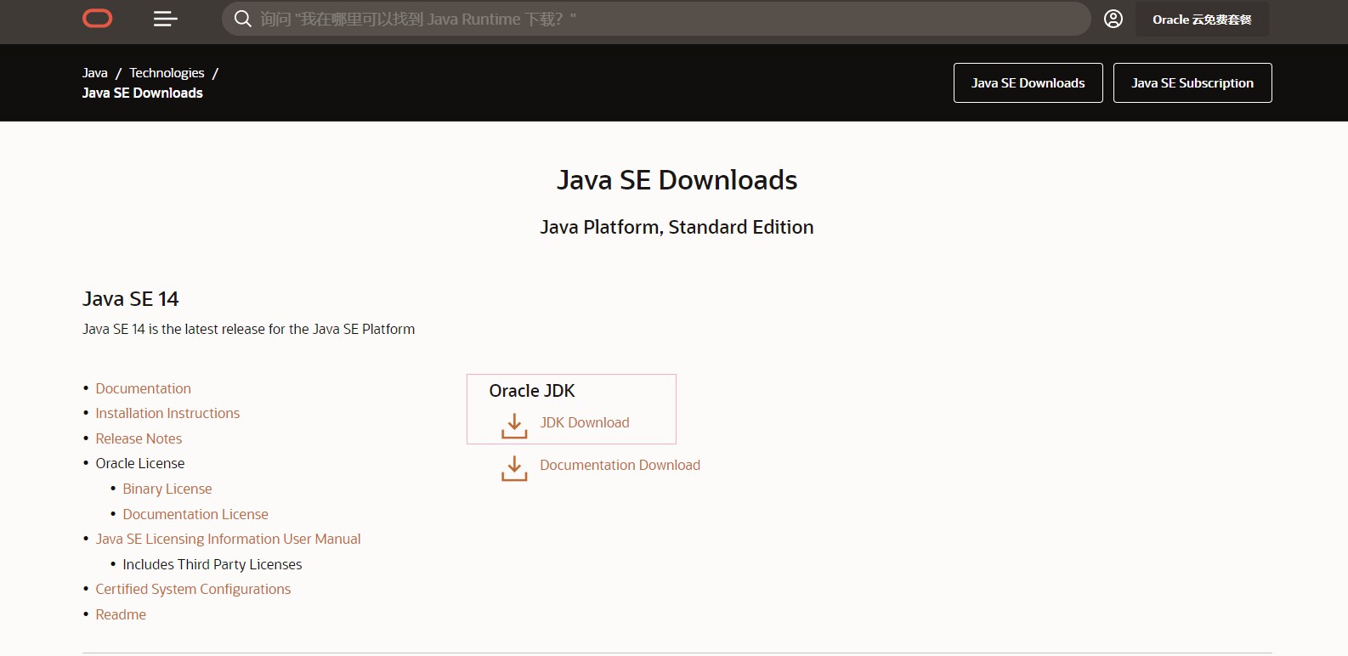Open the Java SE Subscription button
This screenshot has width=1348, height=656.
1192,83
